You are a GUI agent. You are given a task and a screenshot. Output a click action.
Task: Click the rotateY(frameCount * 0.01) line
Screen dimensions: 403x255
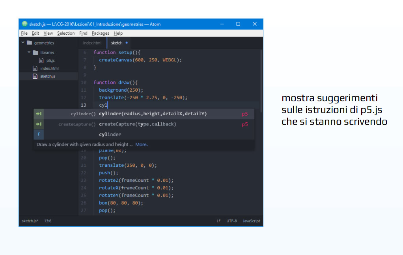pos(136,196)
